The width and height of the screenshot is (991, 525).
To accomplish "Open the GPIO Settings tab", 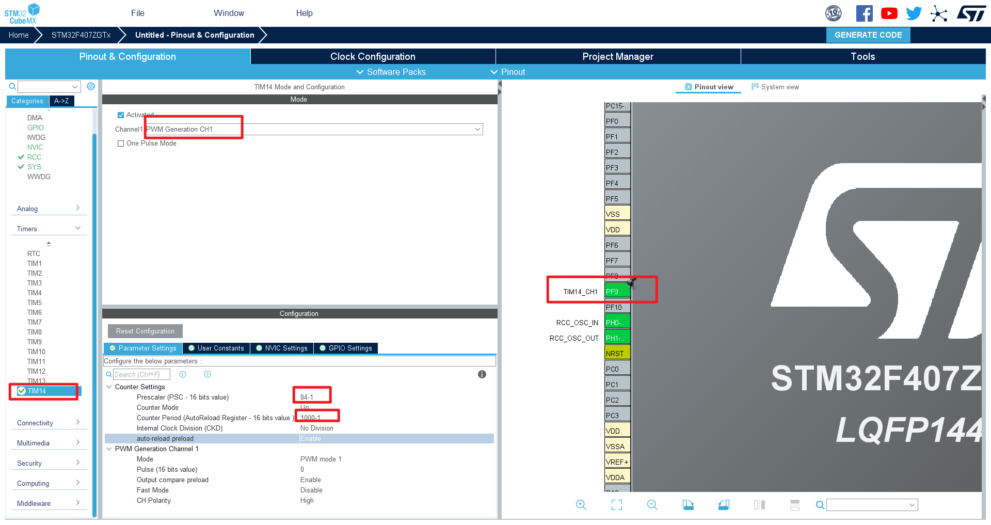I will click(x=346, y=348).
